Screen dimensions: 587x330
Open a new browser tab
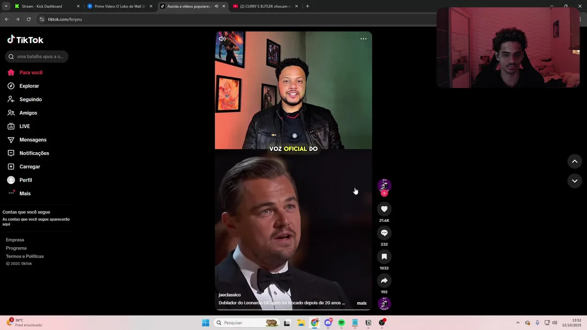[x=307, y=6]
